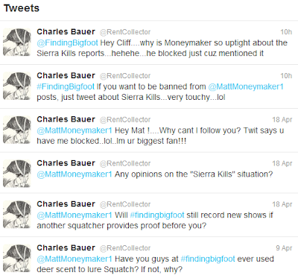Click the avatar on the squatcher proof tweet
Screen dimensions: 298x278
click(x=17, y=214)
